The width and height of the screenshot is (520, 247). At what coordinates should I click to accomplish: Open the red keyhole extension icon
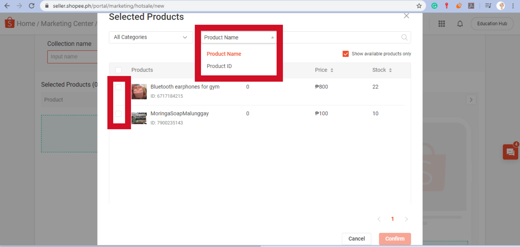447,6
